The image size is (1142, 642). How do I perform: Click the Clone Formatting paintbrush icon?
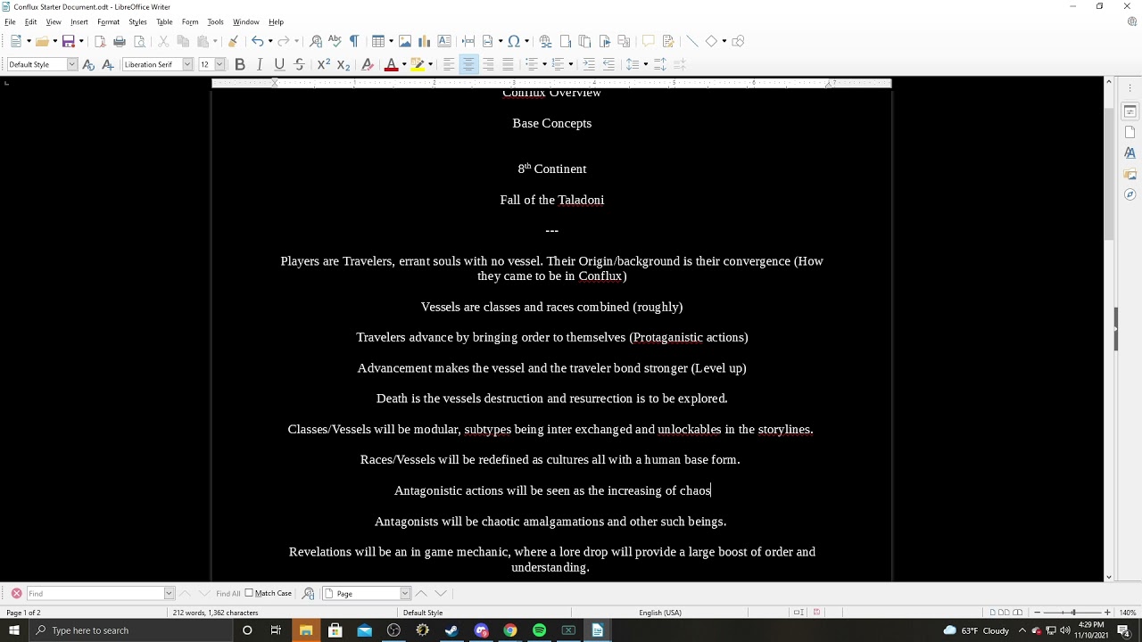click(x=233, y=41)
